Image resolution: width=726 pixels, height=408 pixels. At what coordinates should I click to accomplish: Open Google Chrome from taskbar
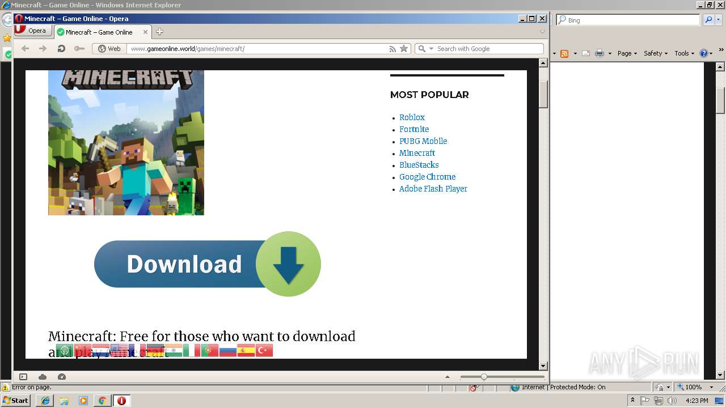(102, 401)
